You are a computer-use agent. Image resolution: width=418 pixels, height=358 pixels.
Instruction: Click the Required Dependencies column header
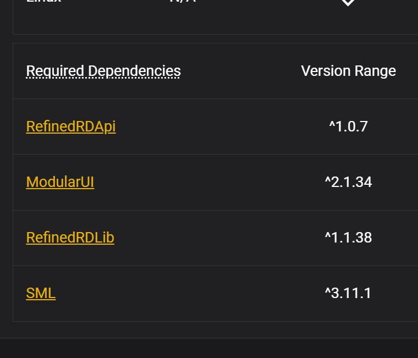pos(103,71)
